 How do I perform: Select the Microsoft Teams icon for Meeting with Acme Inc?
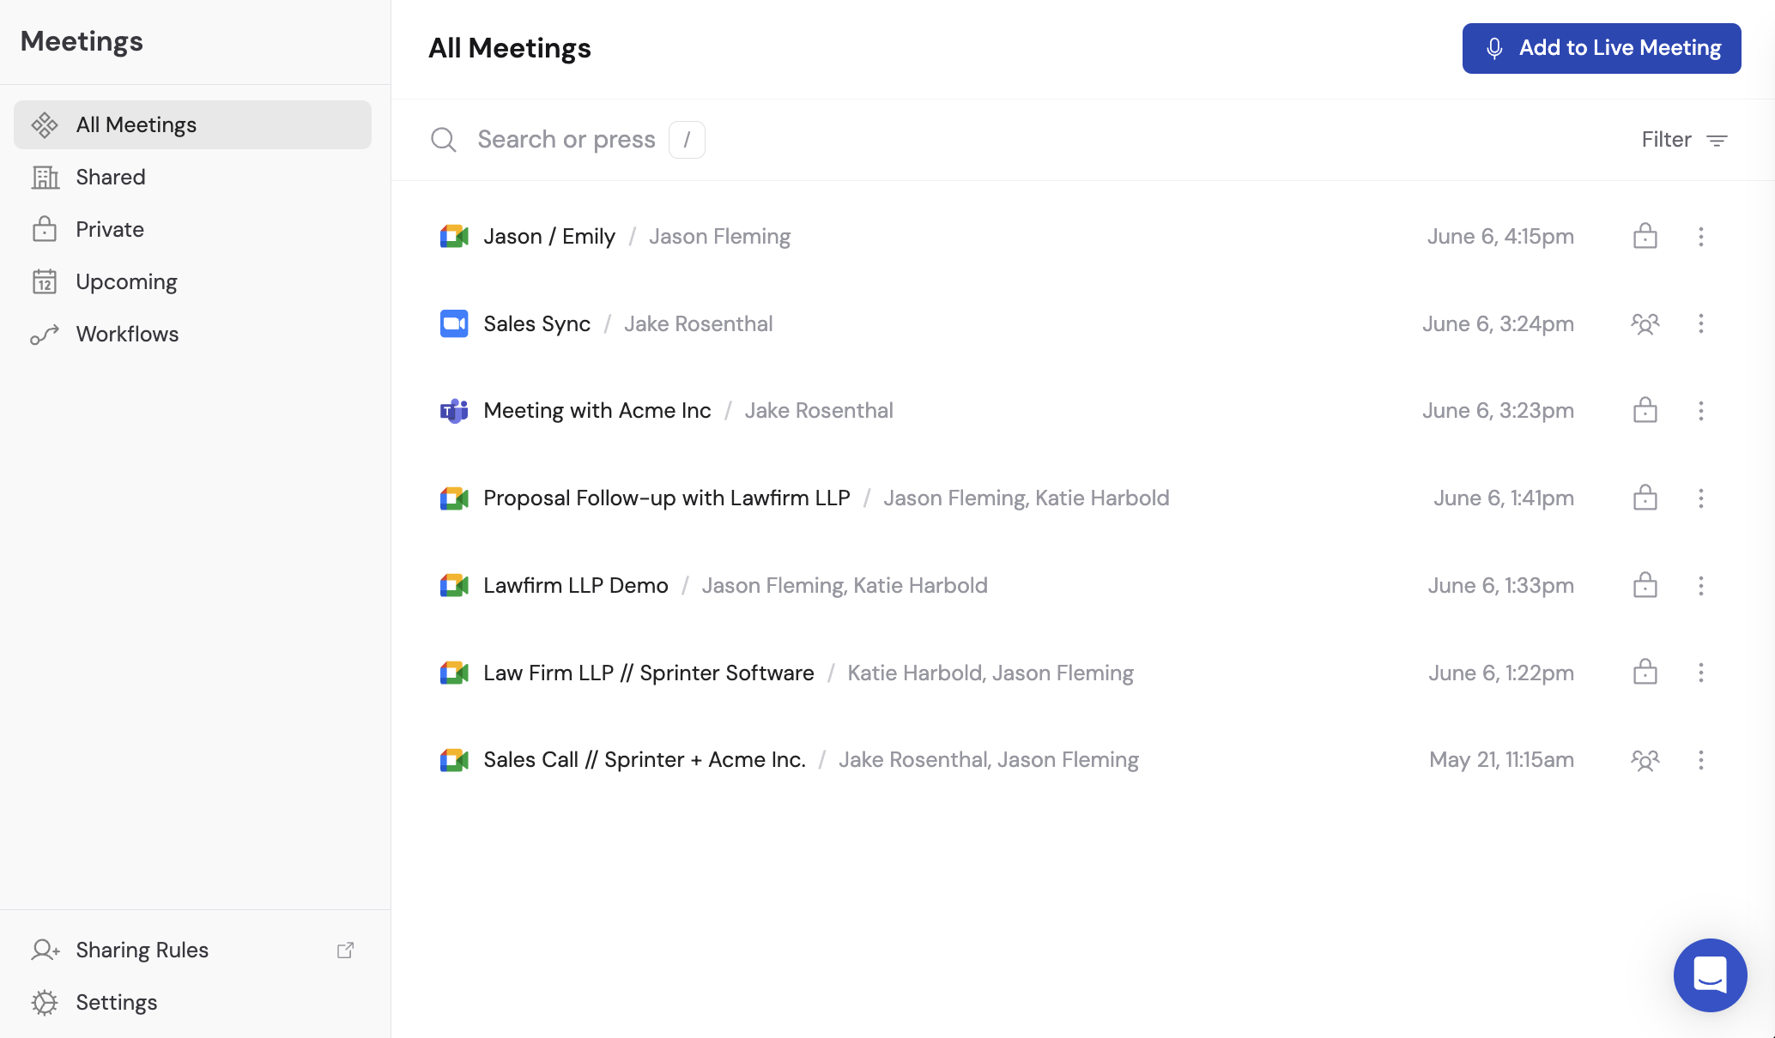point(453,410)
